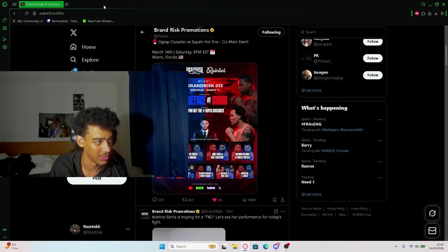Open a new browser tab
The image size is (448, 252).
[66, 5]
